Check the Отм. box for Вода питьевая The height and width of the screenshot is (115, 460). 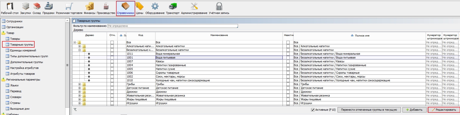pyautogui.click(x=112, y=58)
